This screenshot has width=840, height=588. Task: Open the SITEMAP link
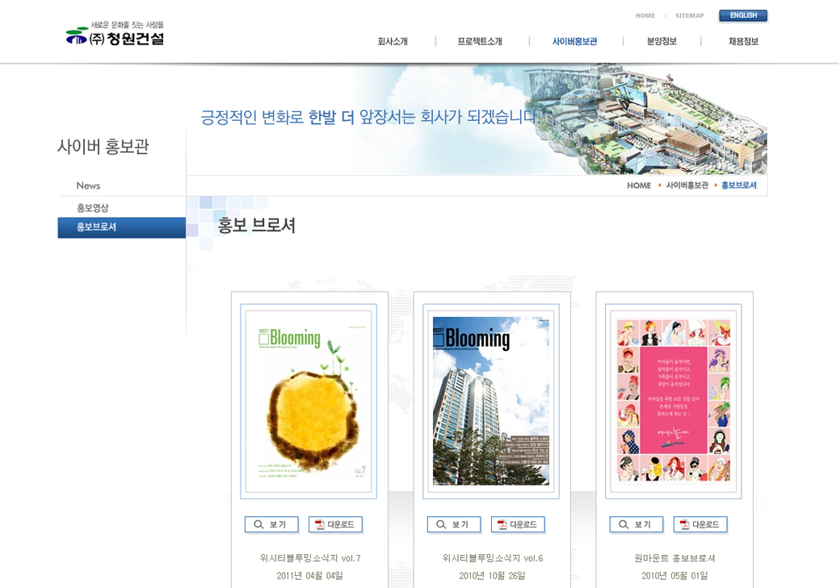click(x=689, y=16)
